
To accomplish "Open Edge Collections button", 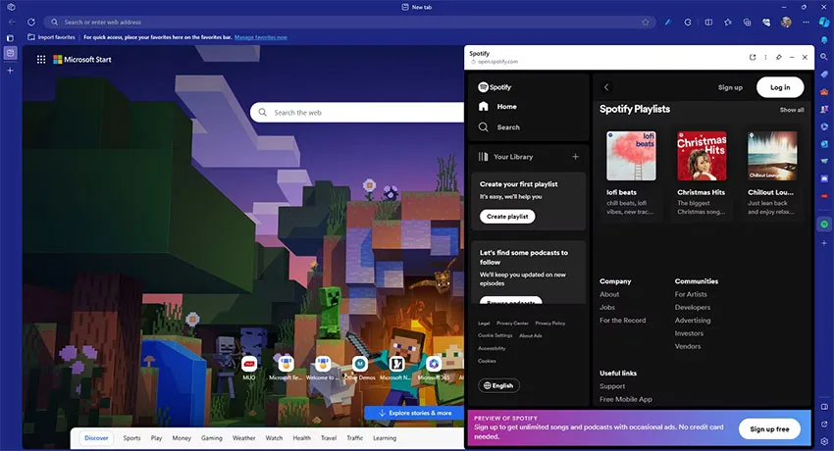I will [748, 22].
